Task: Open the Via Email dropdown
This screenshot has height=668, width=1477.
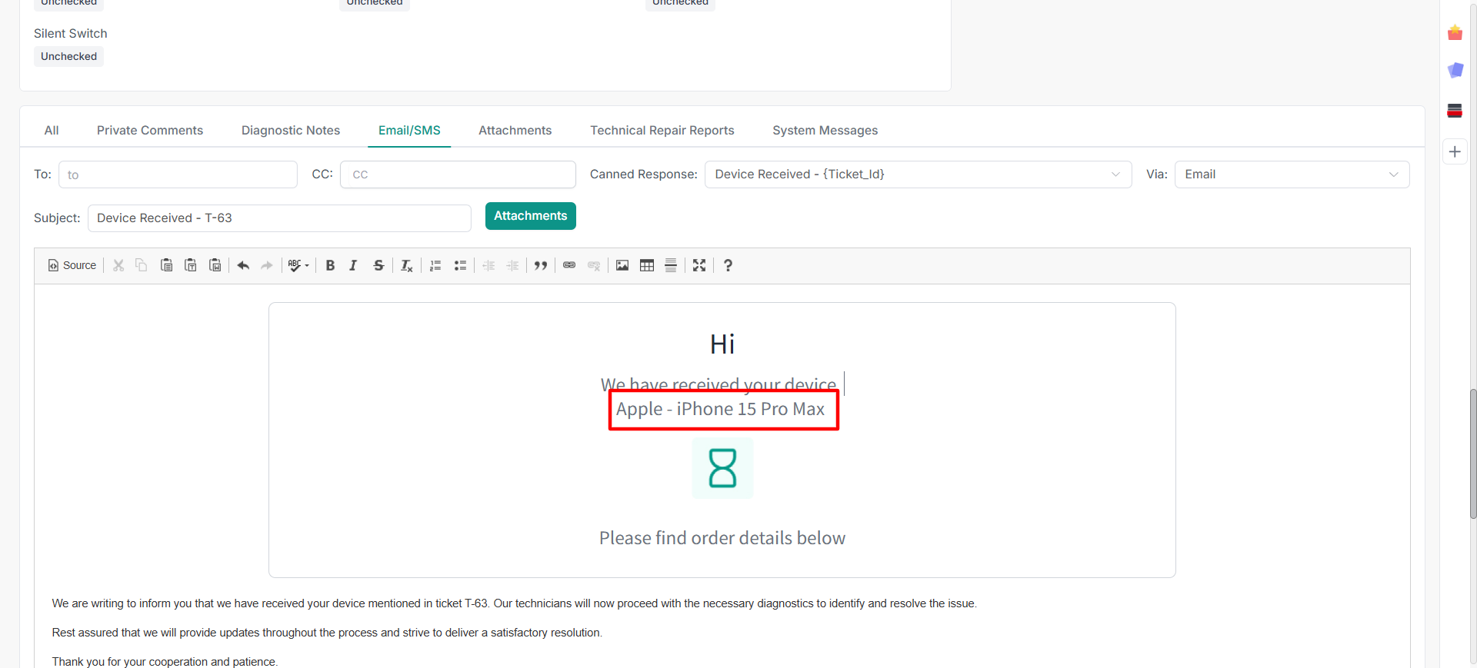Action: tap(1292, 174)
